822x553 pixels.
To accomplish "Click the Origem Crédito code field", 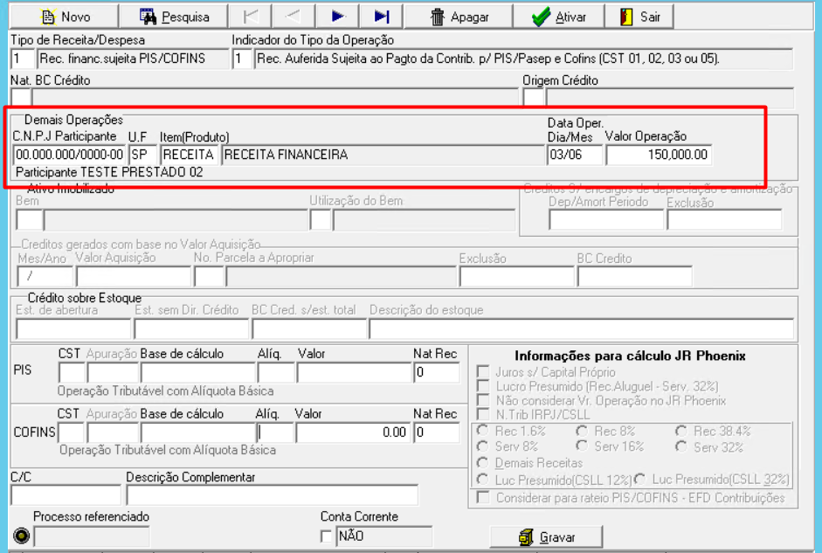I will click(533, 98).
